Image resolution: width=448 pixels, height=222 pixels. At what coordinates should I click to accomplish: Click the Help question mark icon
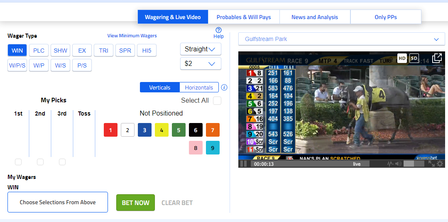pyautogui.click(x=218, y=30)
